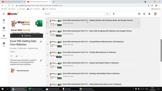Viewport: 162px width, 91px height.
Task: Open YouTube apps grid icon
Action: [x=144, y=14]
